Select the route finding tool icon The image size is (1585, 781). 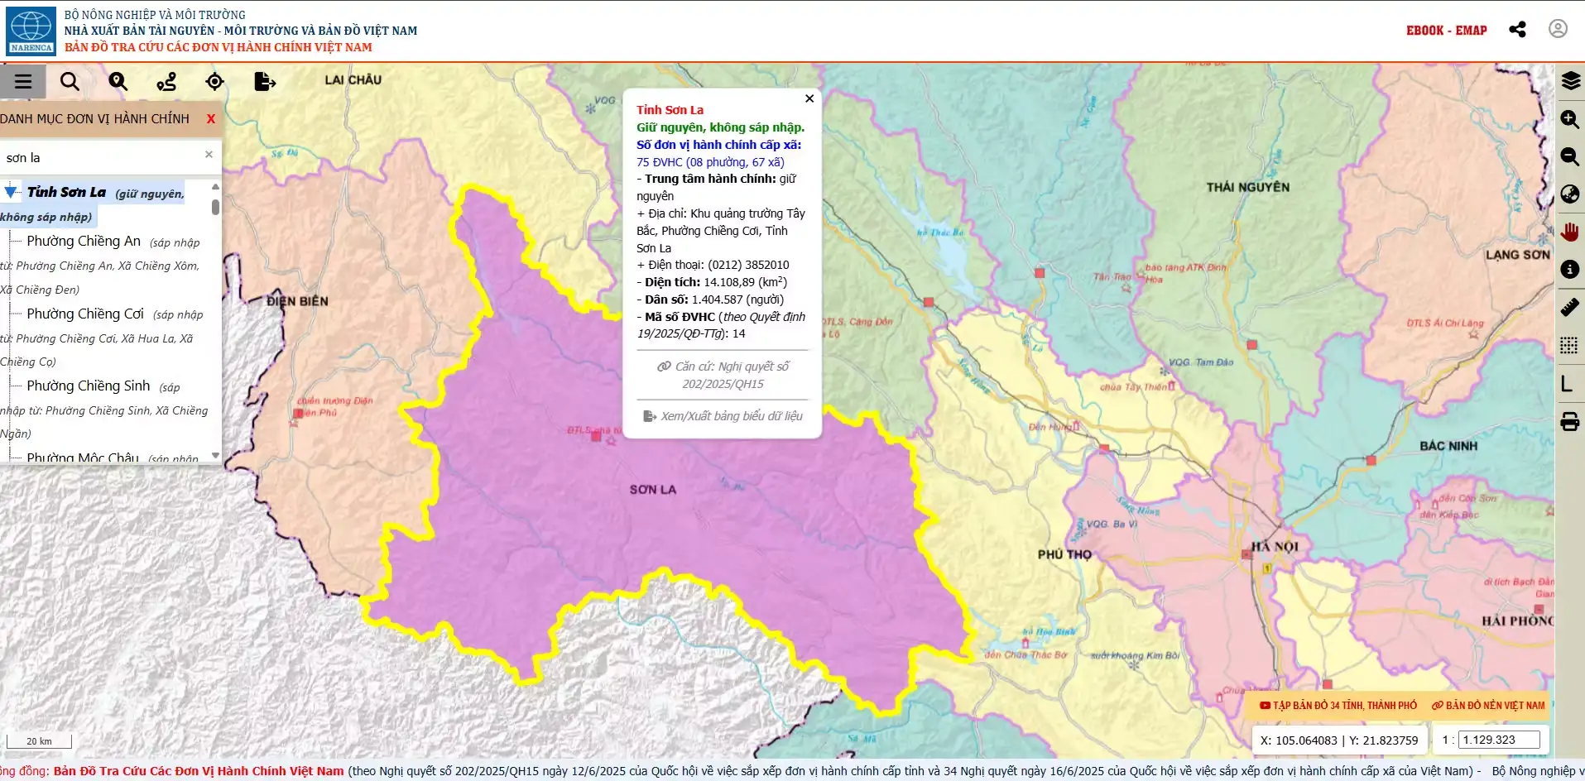pos(166,81)
